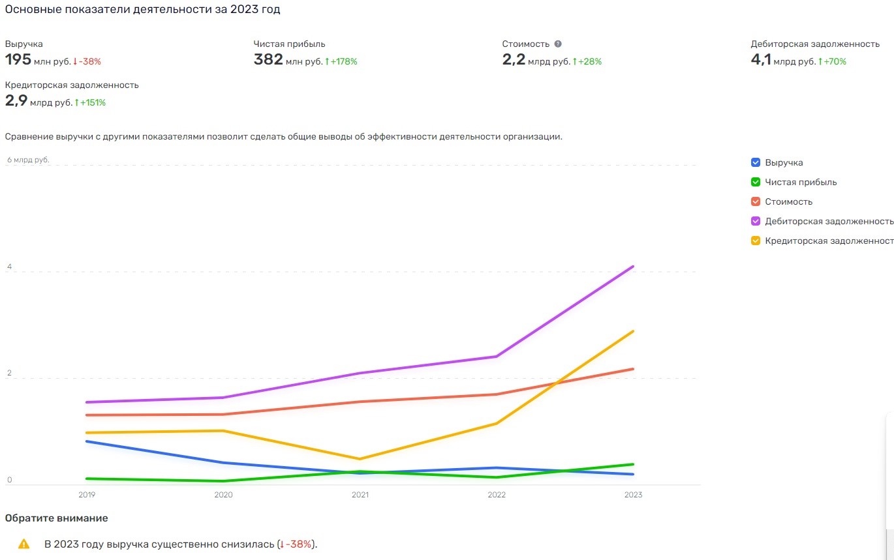Select the 2023 label on the chart axis
Screen dimensions: 894x560
click(x=633, y=495)
